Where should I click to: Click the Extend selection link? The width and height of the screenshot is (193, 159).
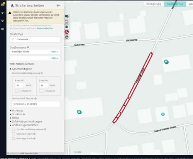[x=45, y=28]
